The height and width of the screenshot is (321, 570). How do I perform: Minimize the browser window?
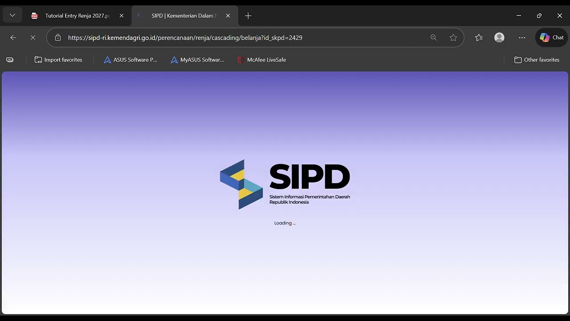519,16
